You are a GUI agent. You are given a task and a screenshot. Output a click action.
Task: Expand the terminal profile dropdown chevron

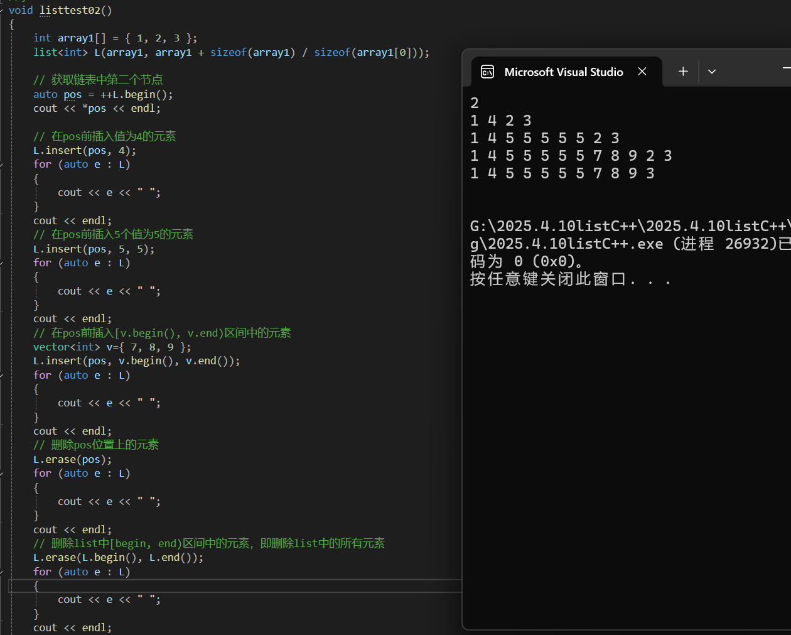point(712,72)
